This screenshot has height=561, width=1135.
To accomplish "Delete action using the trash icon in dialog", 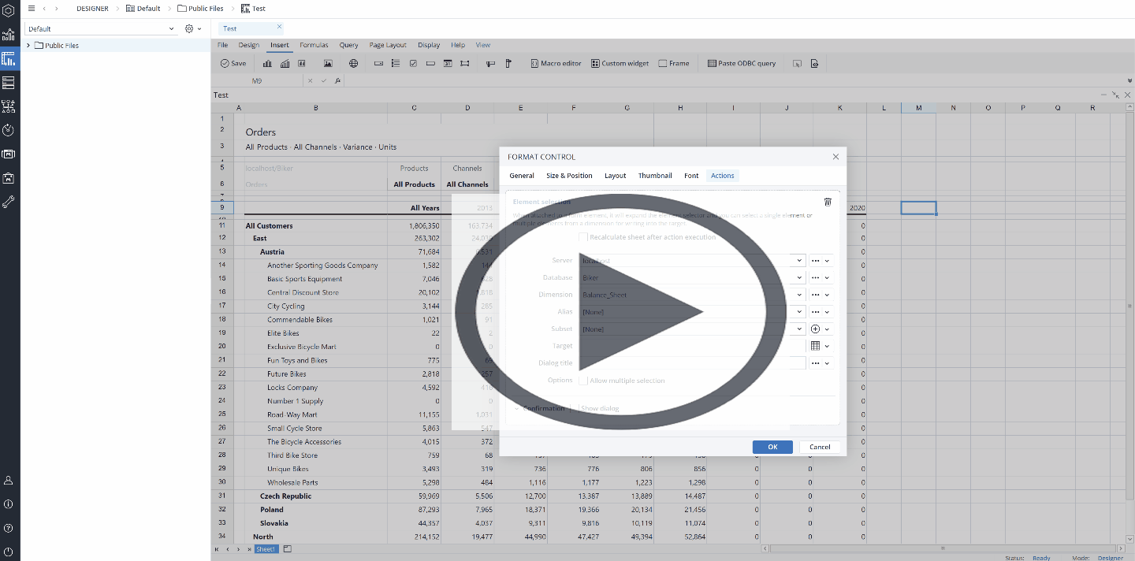I will tap(828, 202).
